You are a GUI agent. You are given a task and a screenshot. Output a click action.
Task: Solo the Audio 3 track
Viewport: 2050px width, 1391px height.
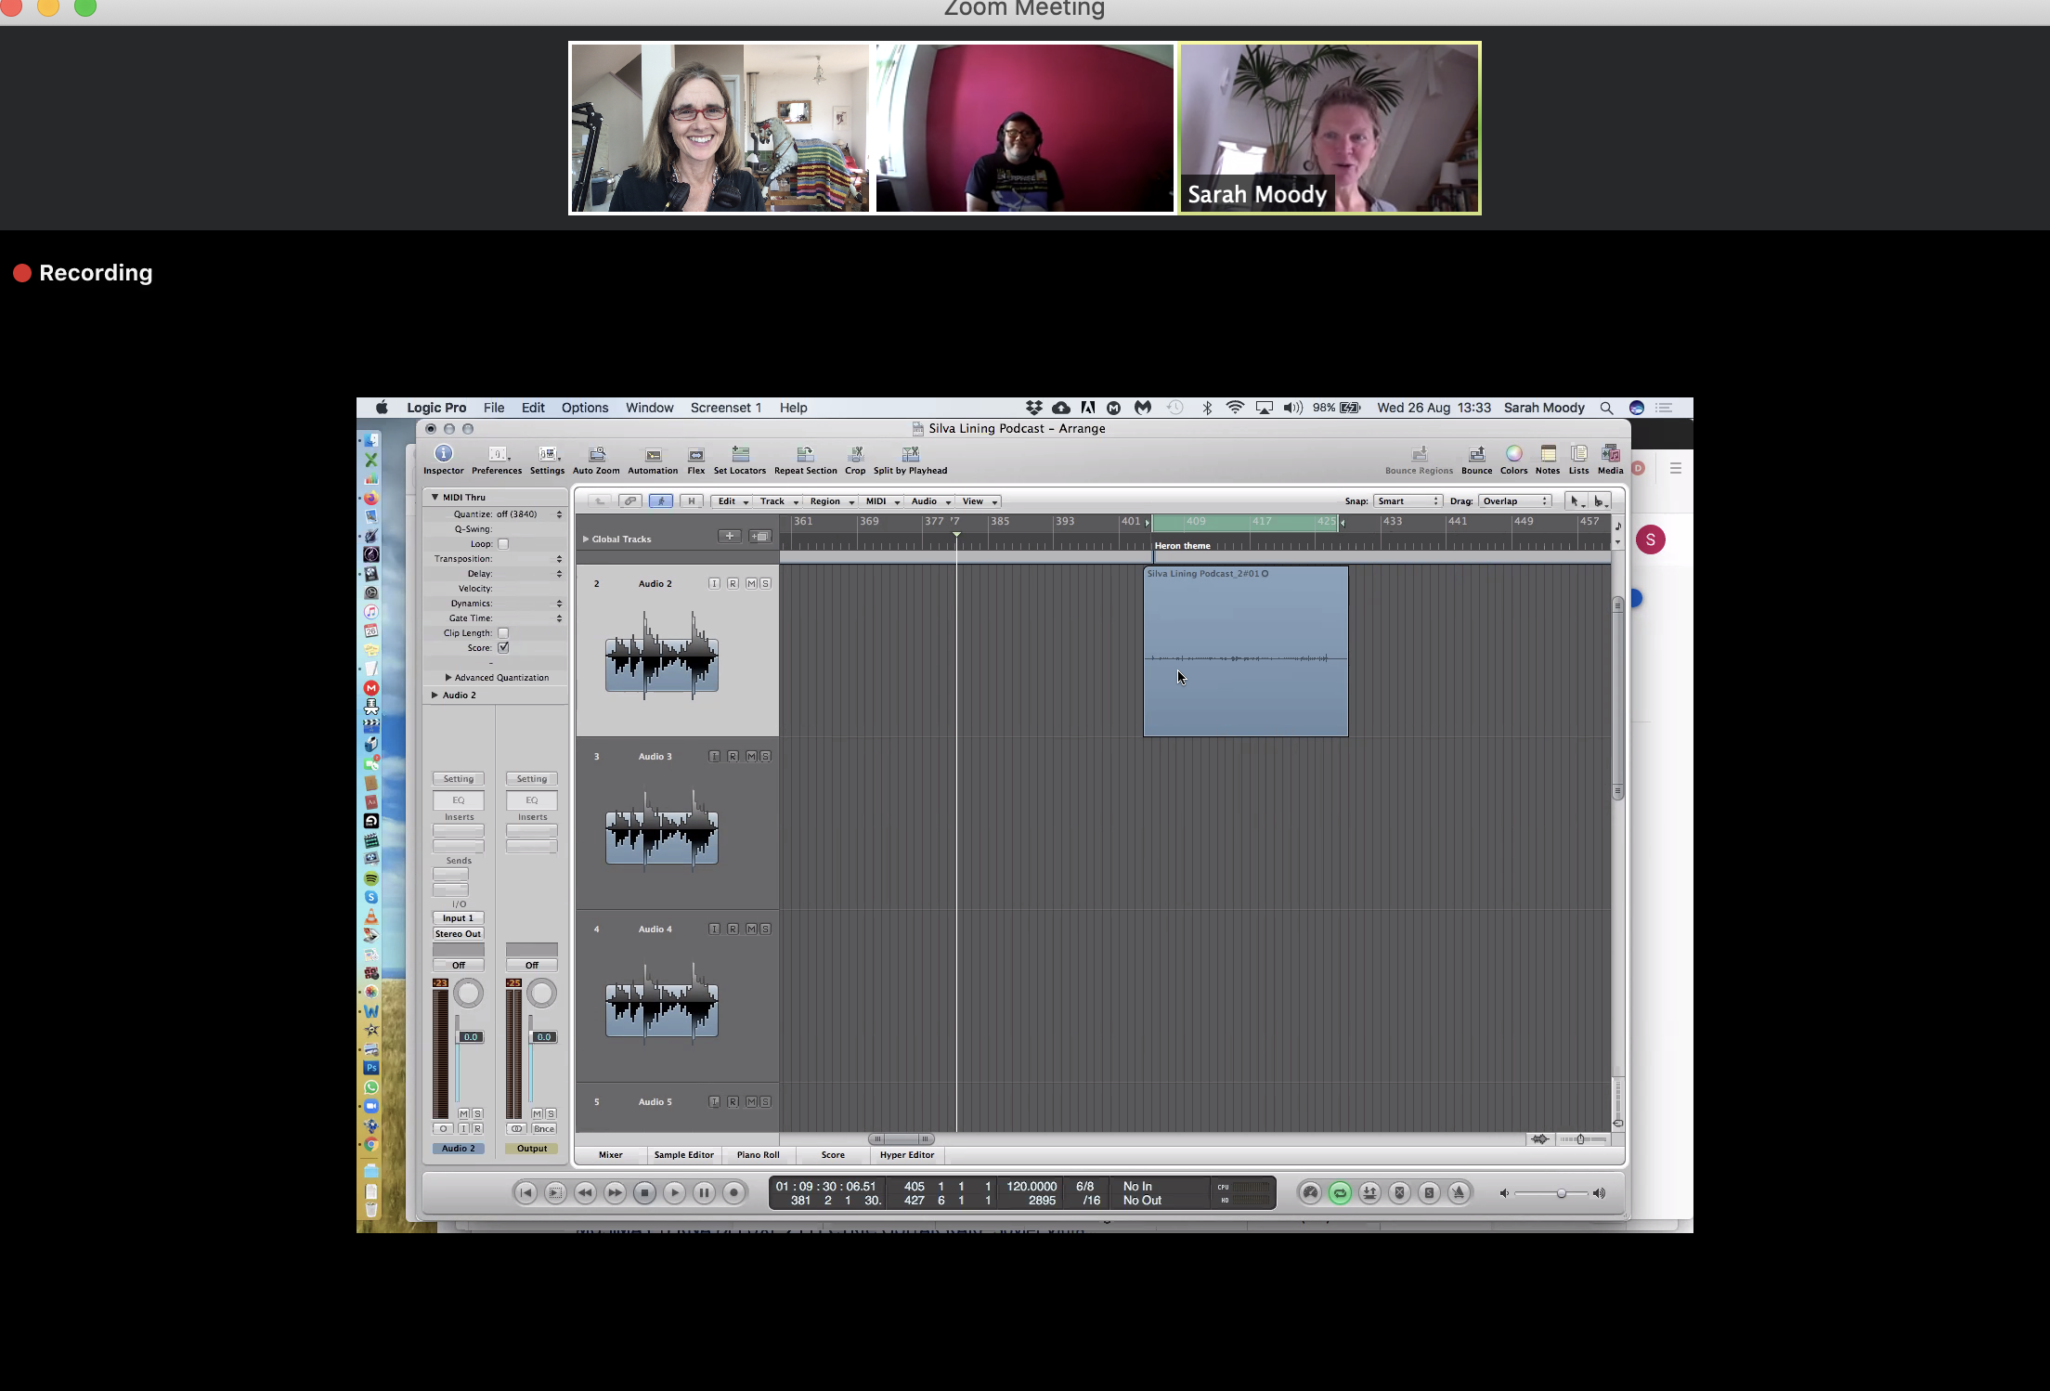[765, 757]
